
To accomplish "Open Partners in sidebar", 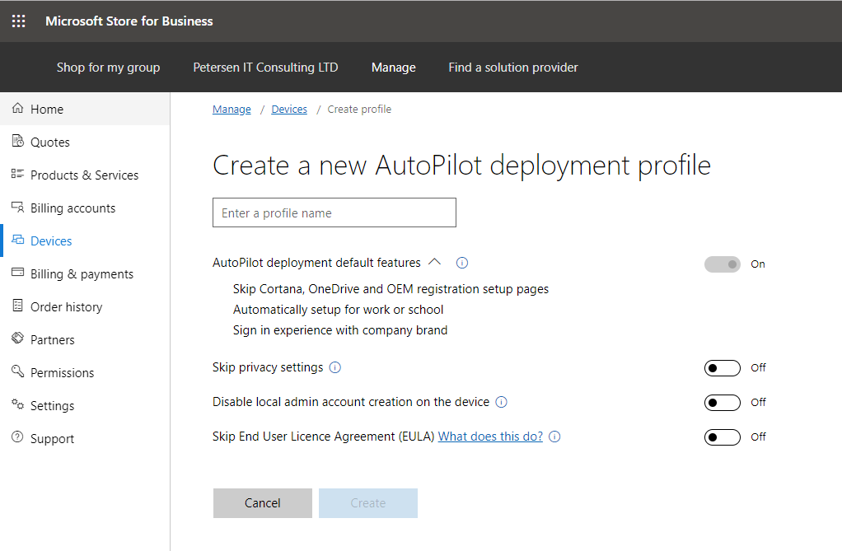I will coord(85,340).
